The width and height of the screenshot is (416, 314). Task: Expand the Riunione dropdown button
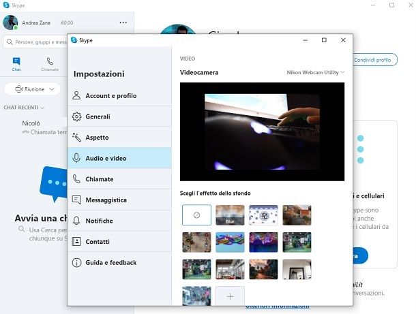click(32, 89)
